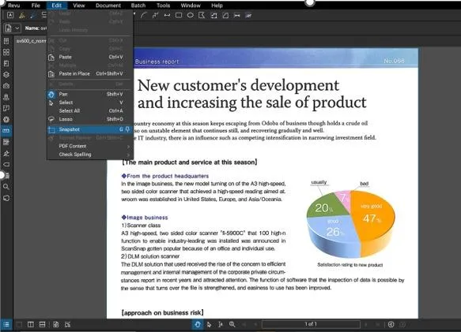This screenshot has width=461, height=332.
Task: Select the perimeter measurement tool
Action: [x=213, y=16]
